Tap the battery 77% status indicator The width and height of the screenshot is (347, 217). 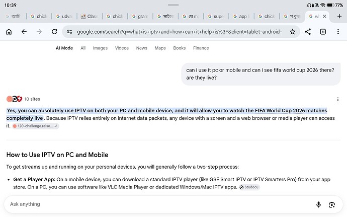(335, 5)
